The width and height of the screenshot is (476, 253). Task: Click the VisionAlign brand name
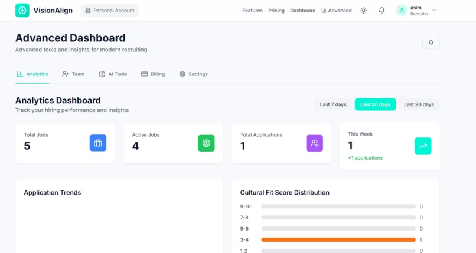53,10
